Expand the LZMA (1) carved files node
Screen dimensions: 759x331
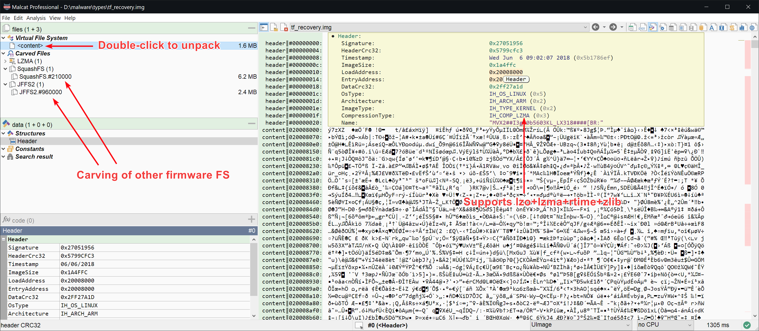[x=5, y=61]
